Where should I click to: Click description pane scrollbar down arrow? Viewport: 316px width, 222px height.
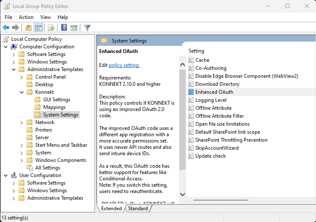click(x=182, y=194)
